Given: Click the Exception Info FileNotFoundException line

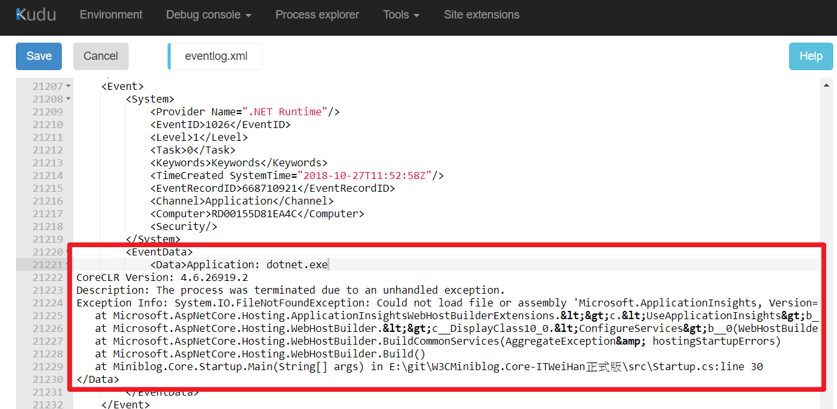Looking at the screenshot, I should click(447, 303).
